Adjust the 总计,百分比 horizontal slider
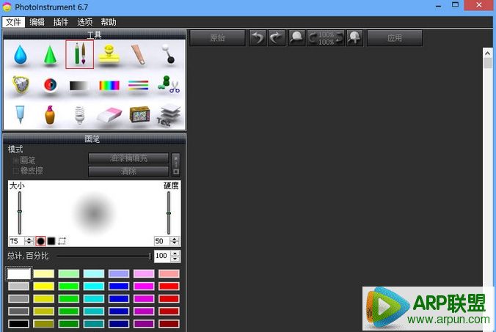Viewport: 496px width, 332px height. 104,256
